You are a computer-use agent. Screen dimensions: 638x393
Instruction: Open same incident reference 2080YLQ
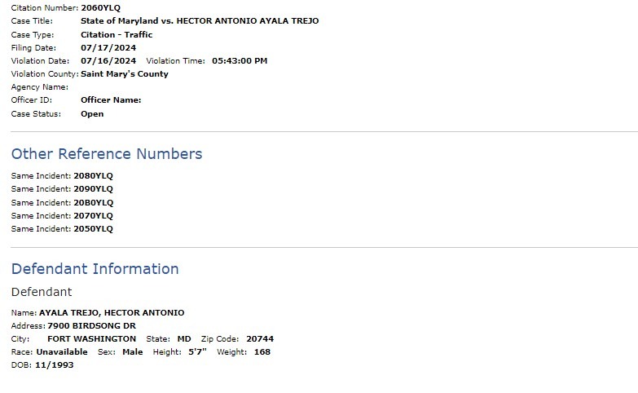[x=93, y=176]
